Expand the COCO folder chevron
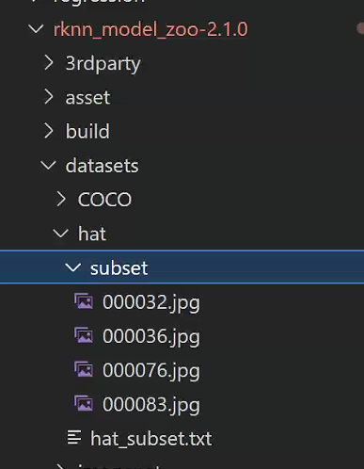This screenshot has width=364, height=469. pos(61,199)
